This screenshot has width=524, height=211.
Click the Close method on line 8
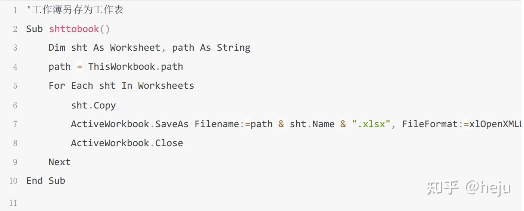[x=169, y=143]
